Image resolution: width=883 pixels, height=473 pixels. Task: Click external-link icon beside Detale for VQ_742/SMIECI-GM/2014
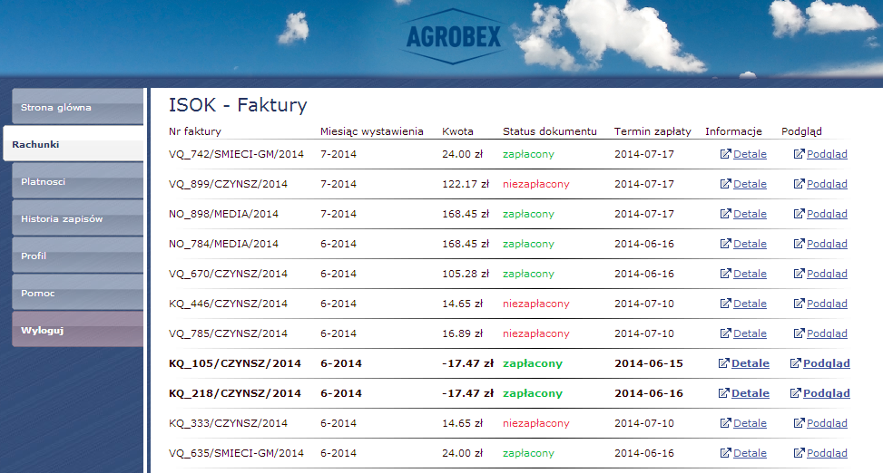(725, 154)
